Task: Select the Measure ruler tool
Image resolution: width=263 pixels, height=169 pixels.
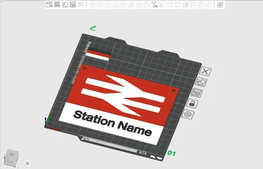Action: coord(209,5)
